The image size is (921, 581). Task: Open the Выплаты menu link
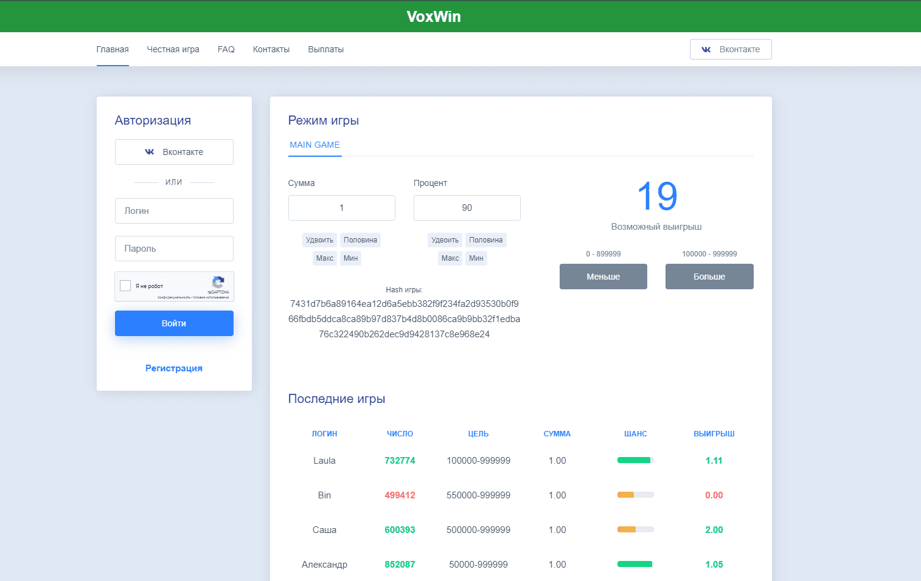325,49
